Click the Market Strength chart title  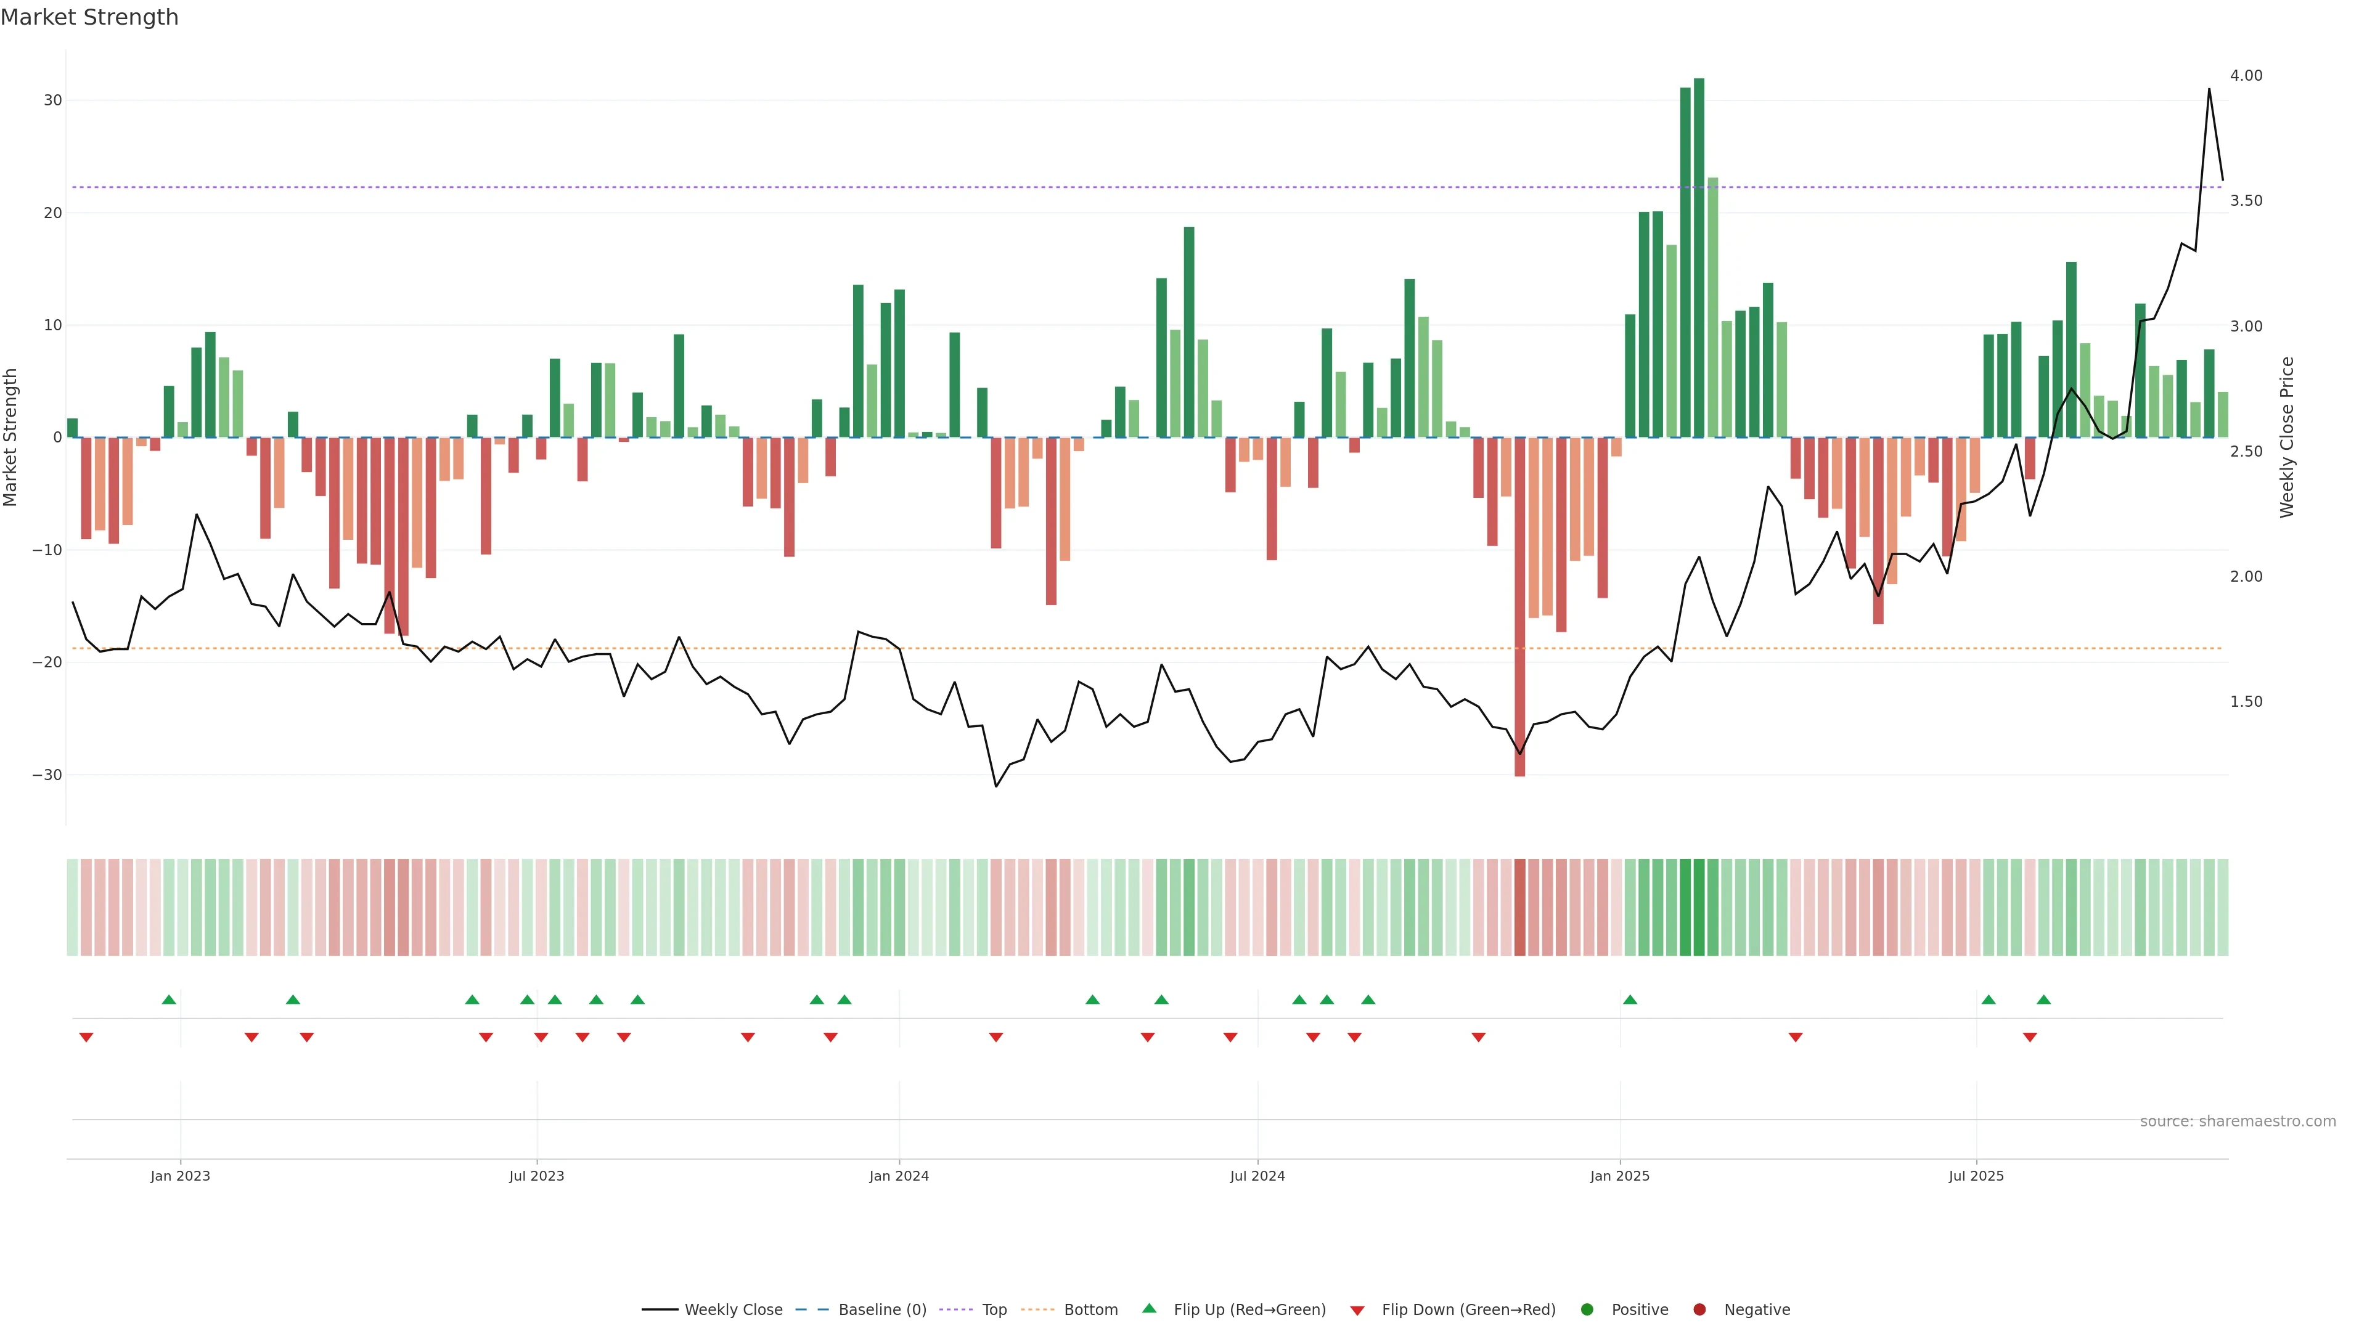point(89,17)
